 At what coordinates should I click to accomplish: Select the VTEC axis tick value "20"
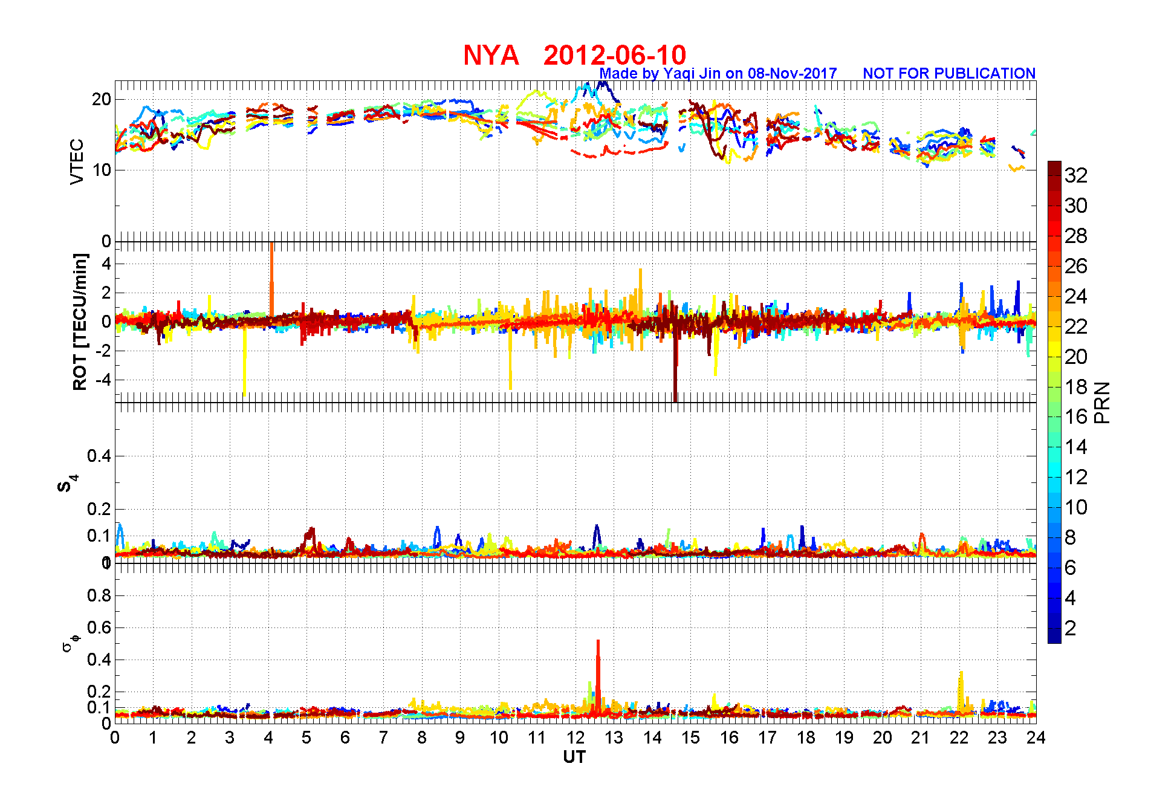(x=102, y=99)
